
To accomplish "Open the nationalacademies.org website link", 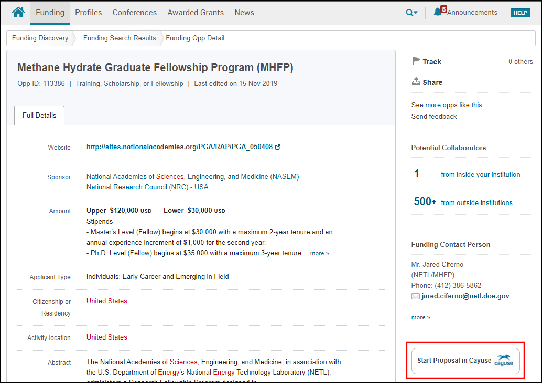I will point(179,147).
